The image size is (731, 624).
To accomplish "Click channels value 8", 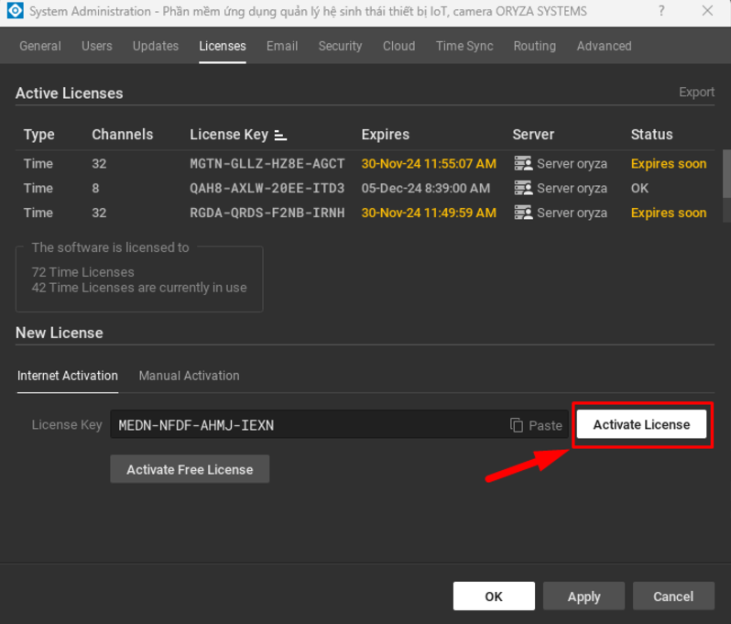I will 95,189.
